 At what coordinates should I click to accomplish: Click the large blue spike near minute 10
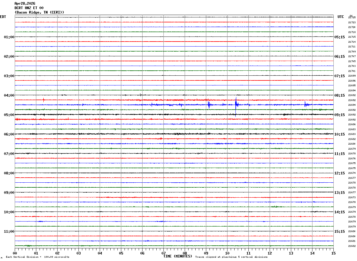click(x=236, y=105)
